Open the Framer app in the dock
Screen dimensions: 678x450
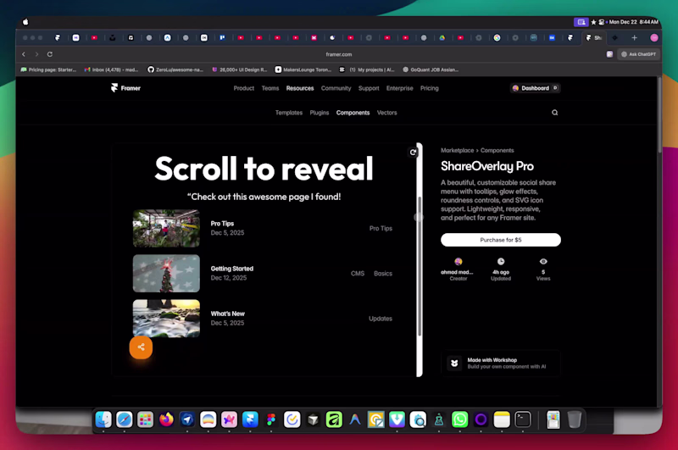[x=250, y=419]
